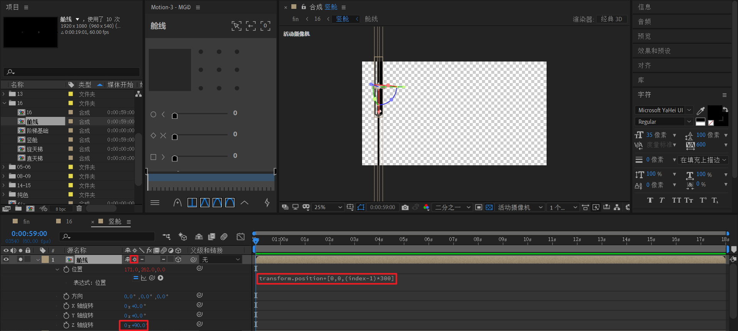Enable motion blur for all layers
The width and height of the screenshot is (738, 331).
224,237
